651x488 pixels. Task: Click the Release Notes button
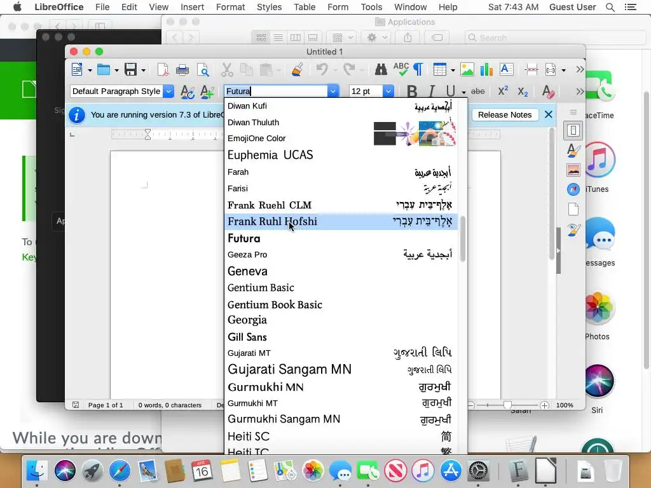pos(505,114)
